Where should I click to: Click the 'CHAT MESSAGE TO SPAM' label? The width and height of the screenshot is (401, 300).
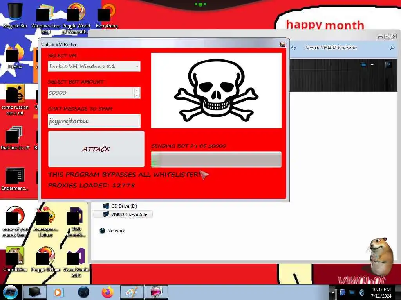80,109
